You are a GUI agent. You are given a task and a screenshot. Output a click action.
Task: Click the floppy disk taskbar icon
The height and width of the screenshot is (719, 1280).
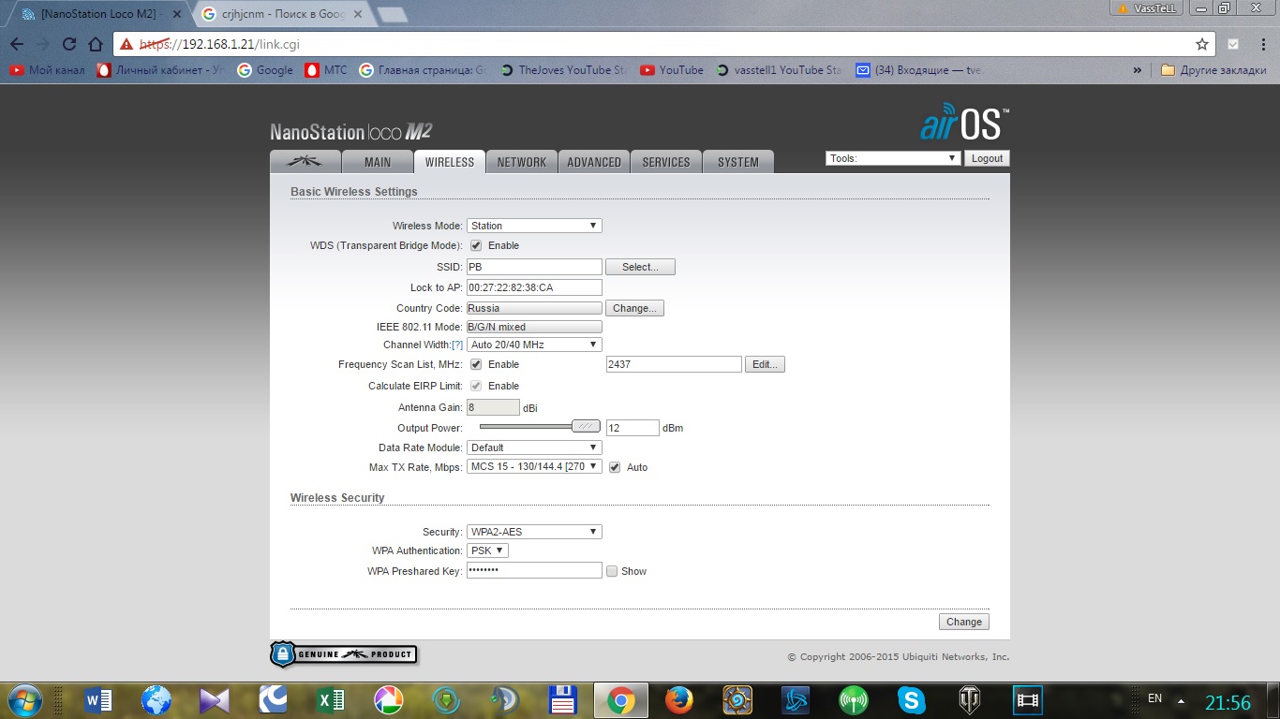562,700
